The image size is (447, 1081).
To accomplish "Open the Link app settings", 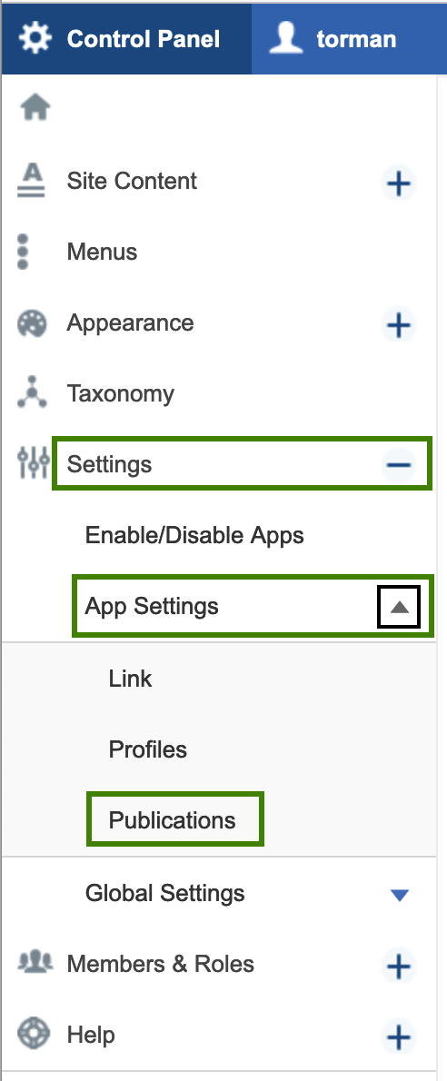I will (x=130, y=679).
